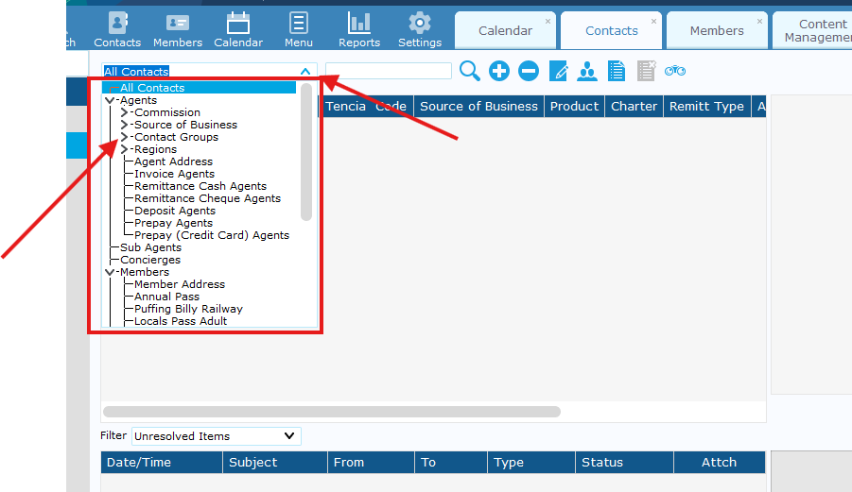
Task: Switch to the Members tab
Action: (x=717, y=30)
